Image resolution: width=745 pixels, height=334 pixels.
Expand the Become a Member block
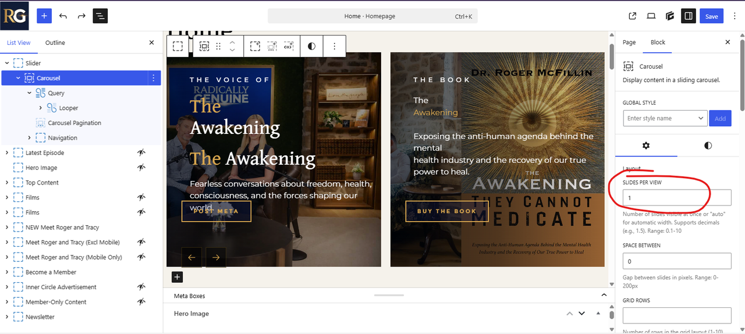point(7,272)
